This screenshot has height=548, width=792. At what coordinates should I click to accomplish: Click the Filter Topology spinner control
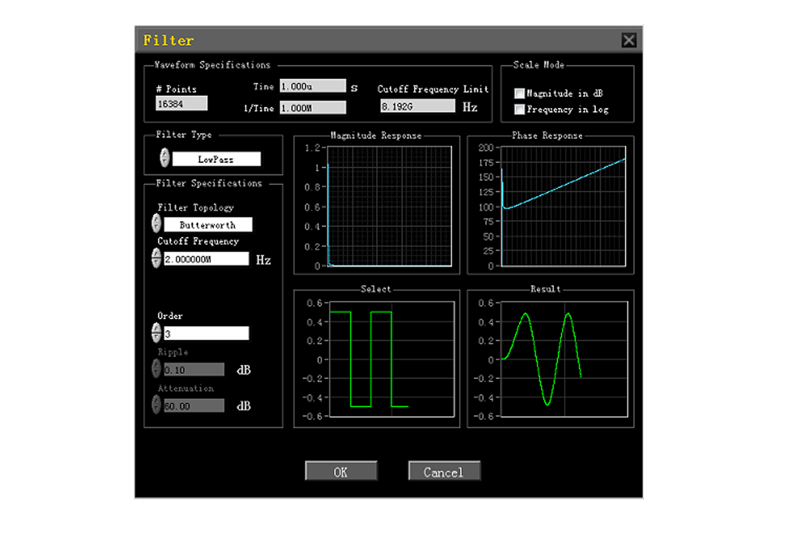point(156,223)
